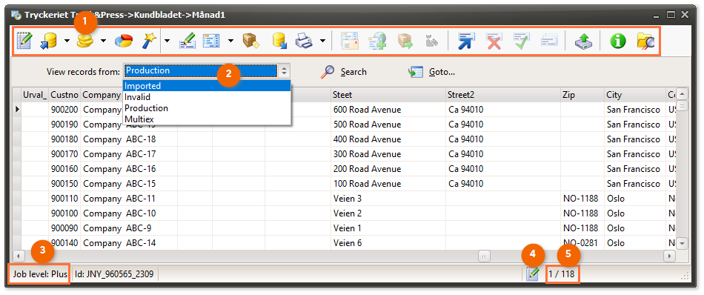
Task: Click the stacked duplicate records icon
Action: pyautogui.click(x=549, y=42)
